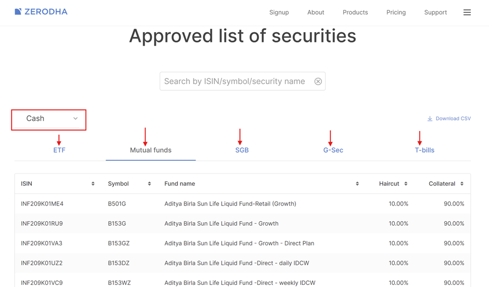This screenshot has height=287, width=489.
Task: Sort by Haircut column arrows
Action: (406, 184)
